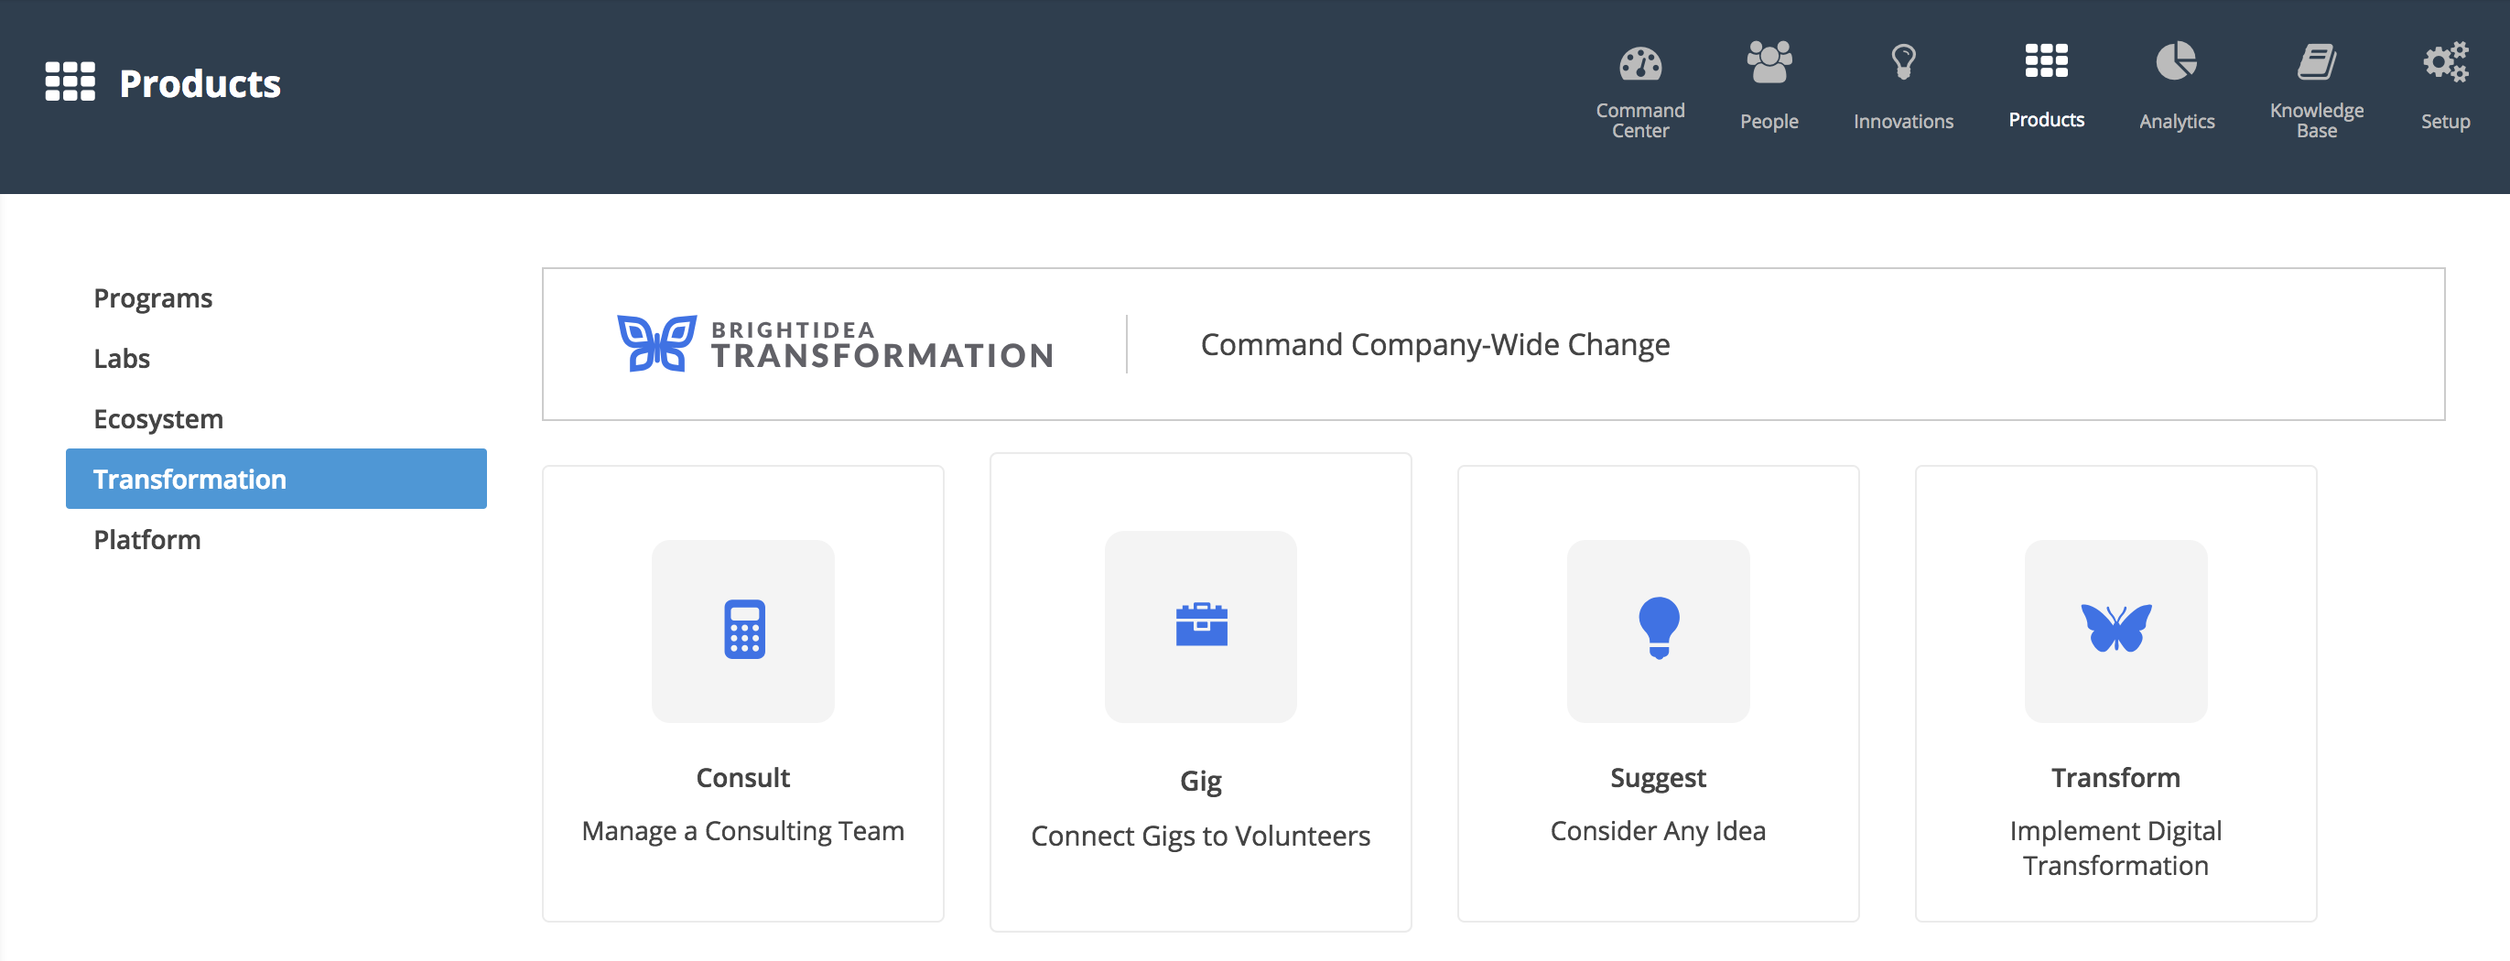Click 'Connect Gigs to Volunteers' description
The height and width of the screenshot is (961, 2510).
pyautogui.click(x=1200, y=837)
